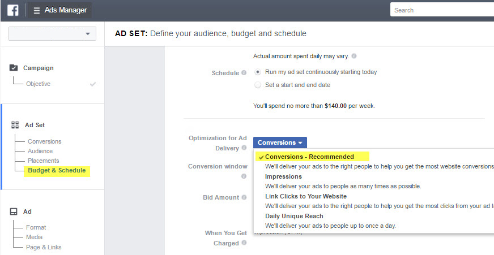
Task: Click the Facebook logo icon
Action: click(12, 10)
